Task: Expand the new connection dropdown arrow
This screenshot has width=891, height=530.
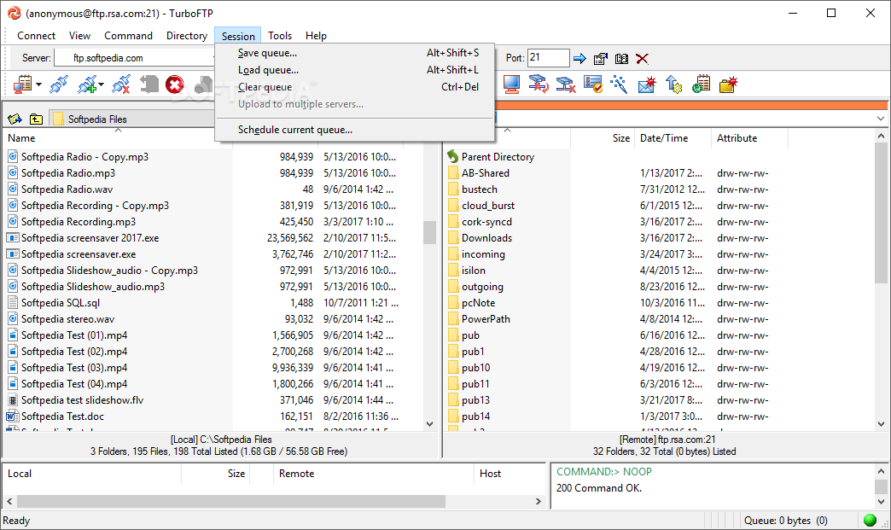Action: pyautogui.click(x=101, y=85)
